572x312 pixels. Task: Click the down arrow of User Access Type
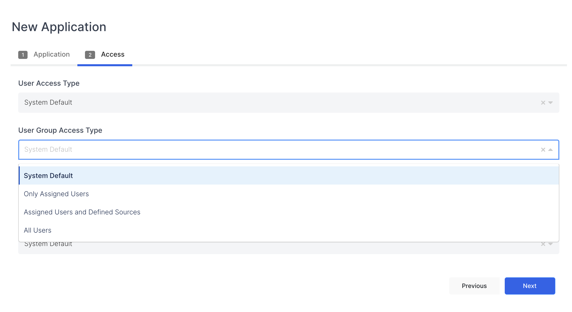(x=551, y=103)
